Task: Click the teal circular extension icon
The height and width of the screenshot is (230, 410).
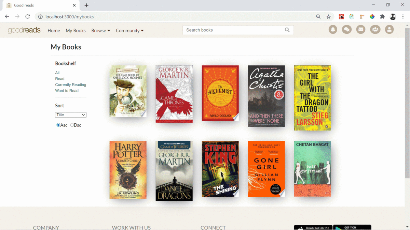Action: click(352, 17)
